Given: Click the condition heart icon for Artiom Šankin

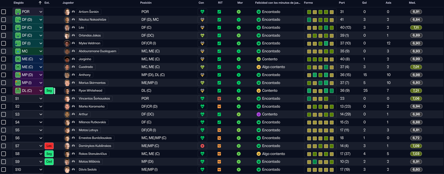Looking at the screenshot, I should coord(202,11).
